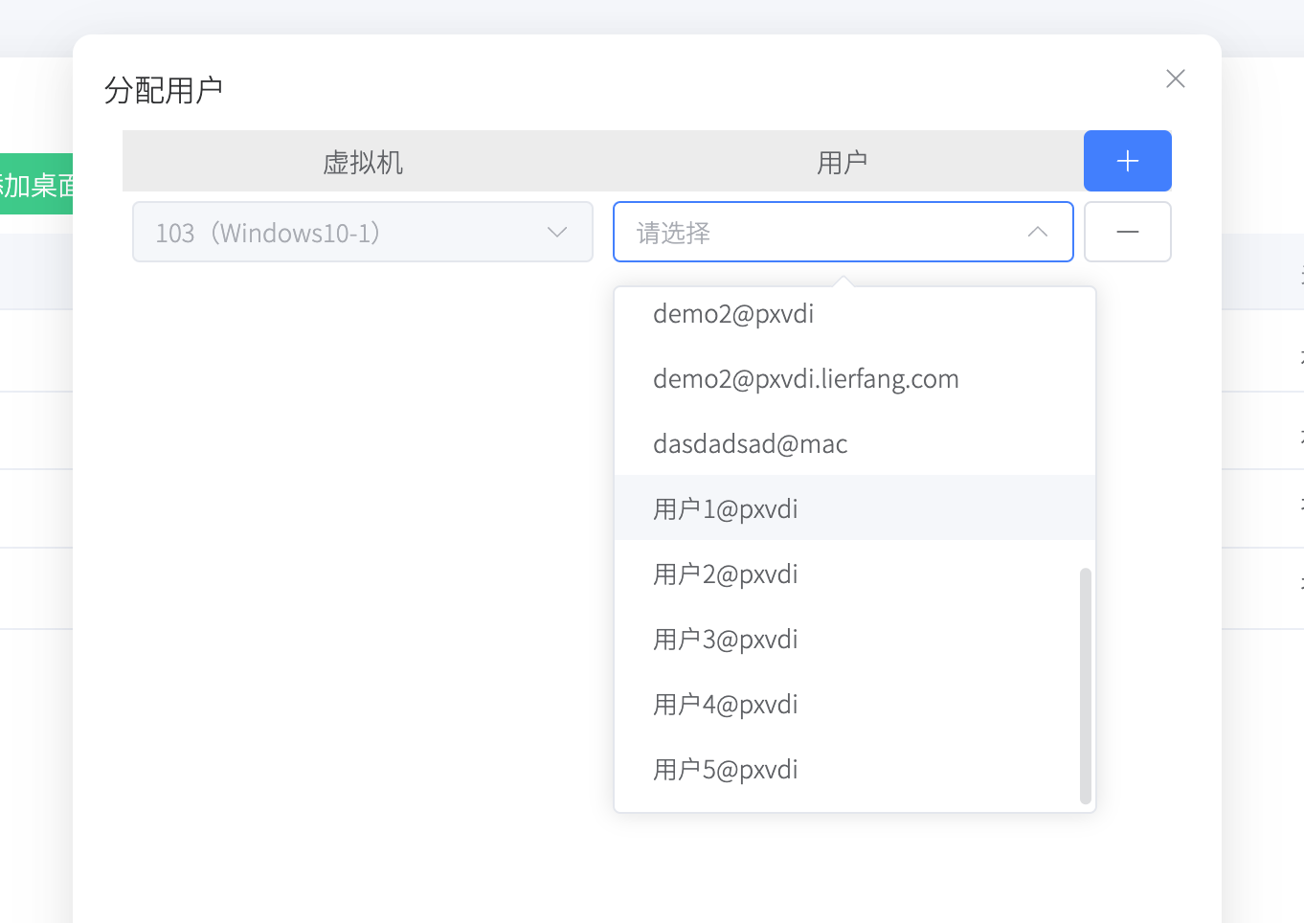Pick 用户3@pxvdi in the user list
The width and height of the screenshot is (1304, 923).
coord(725,639)
